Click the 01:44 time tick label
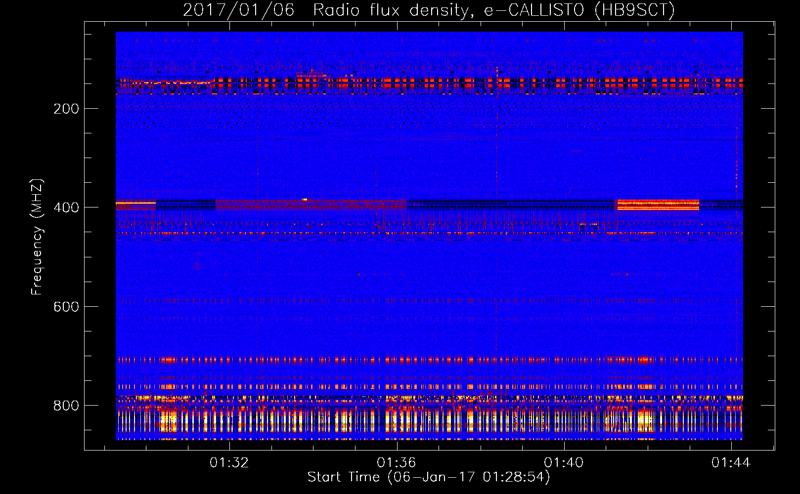The image size is (800, 494). 731,463
